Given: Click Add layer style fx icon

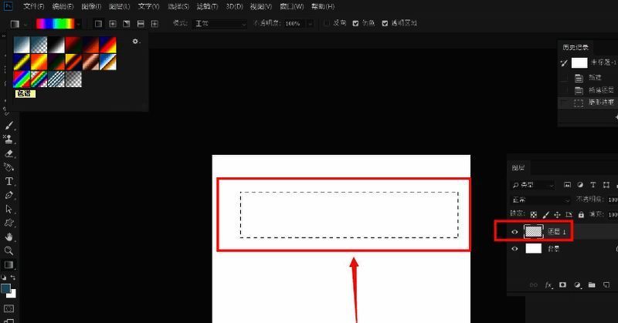Looking at the screenshot, I should 548,284.
